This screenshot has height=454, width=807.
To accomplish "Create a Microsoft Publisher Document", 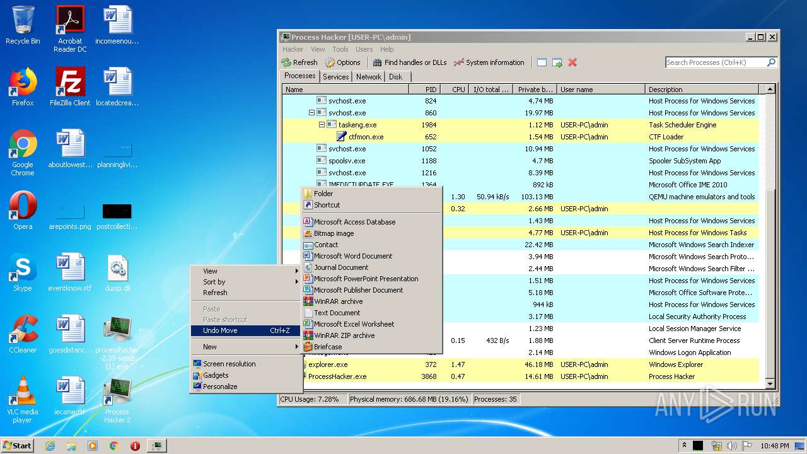I will [x=371, y=290].
